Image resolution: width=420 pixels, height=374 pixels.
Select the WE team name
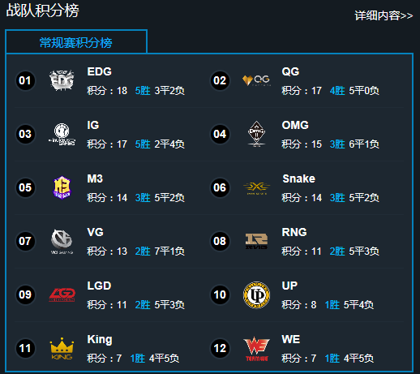[x=291, y=339]
